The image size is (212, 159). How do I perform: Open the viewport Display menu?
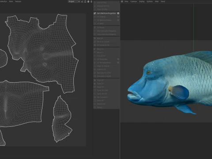point(142,1)
